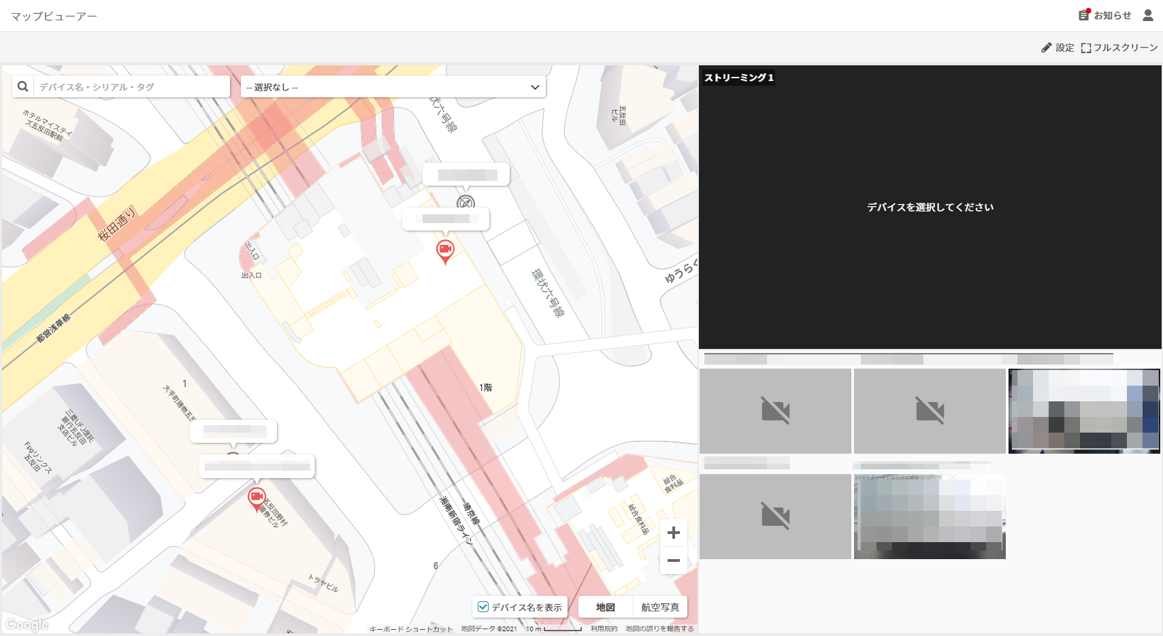Select the red camera marker on station
This screenshot has height=636, width=1163.
pyautogui.click(x=445, y=252)
